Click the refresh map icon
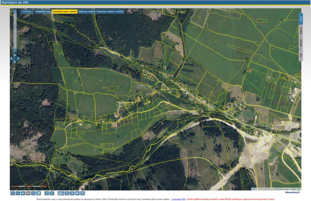 pyautogui.click(x=47, y=193)
